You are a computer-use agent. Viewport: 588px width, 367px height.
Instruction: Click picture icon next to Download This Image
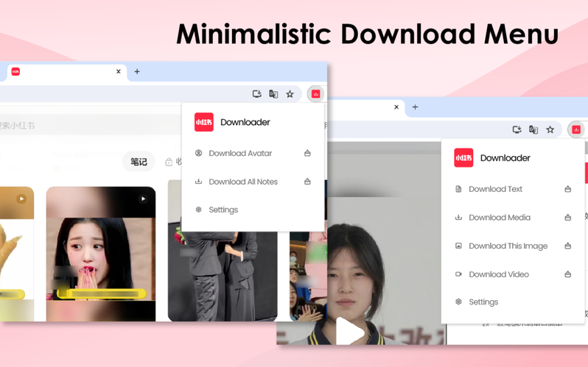point(458,246)
